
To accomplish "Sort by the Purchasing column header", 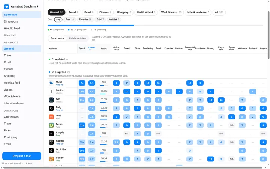I will pyautogui.click(x=148, y=48).
